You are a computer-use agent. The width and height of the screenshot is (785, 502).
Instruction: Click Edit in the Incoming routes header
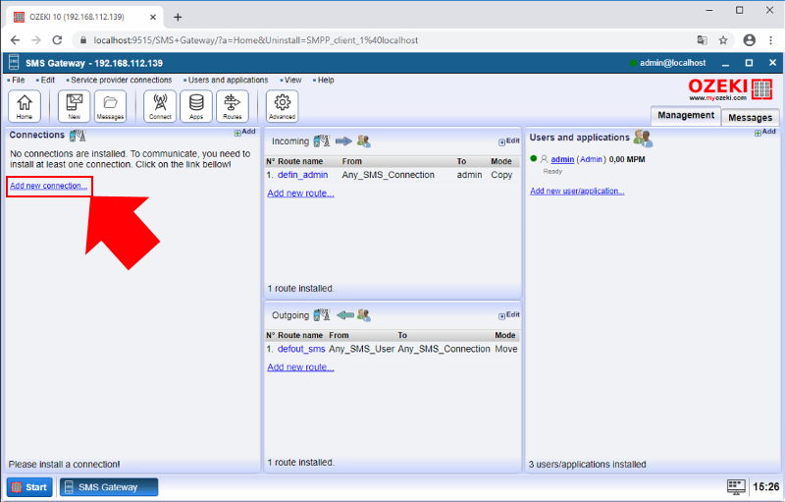point(509,141)
